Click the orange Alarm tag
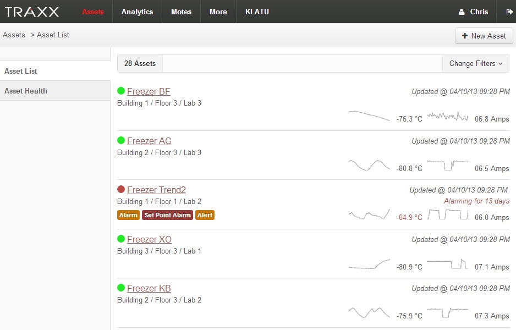This screenshot has height=330, width=516. pyautogui.click(x=128, y=215)
